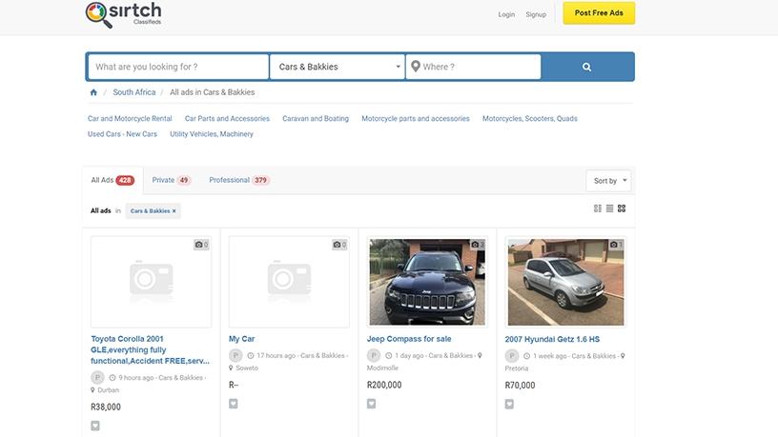Open the Jeep Compass photo thumbnail

click(x=427, y=282)
